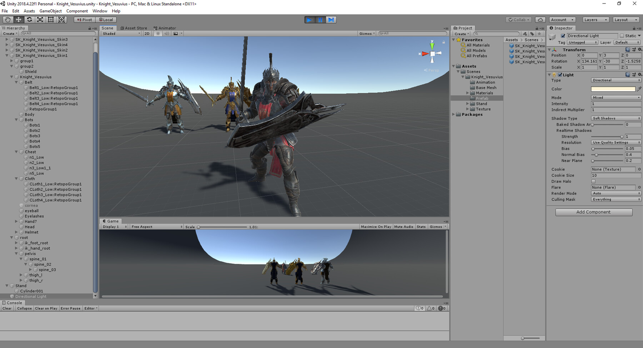The image size is (643, 348).
Task: Open Transform component help icon
Action: [628, 50]
